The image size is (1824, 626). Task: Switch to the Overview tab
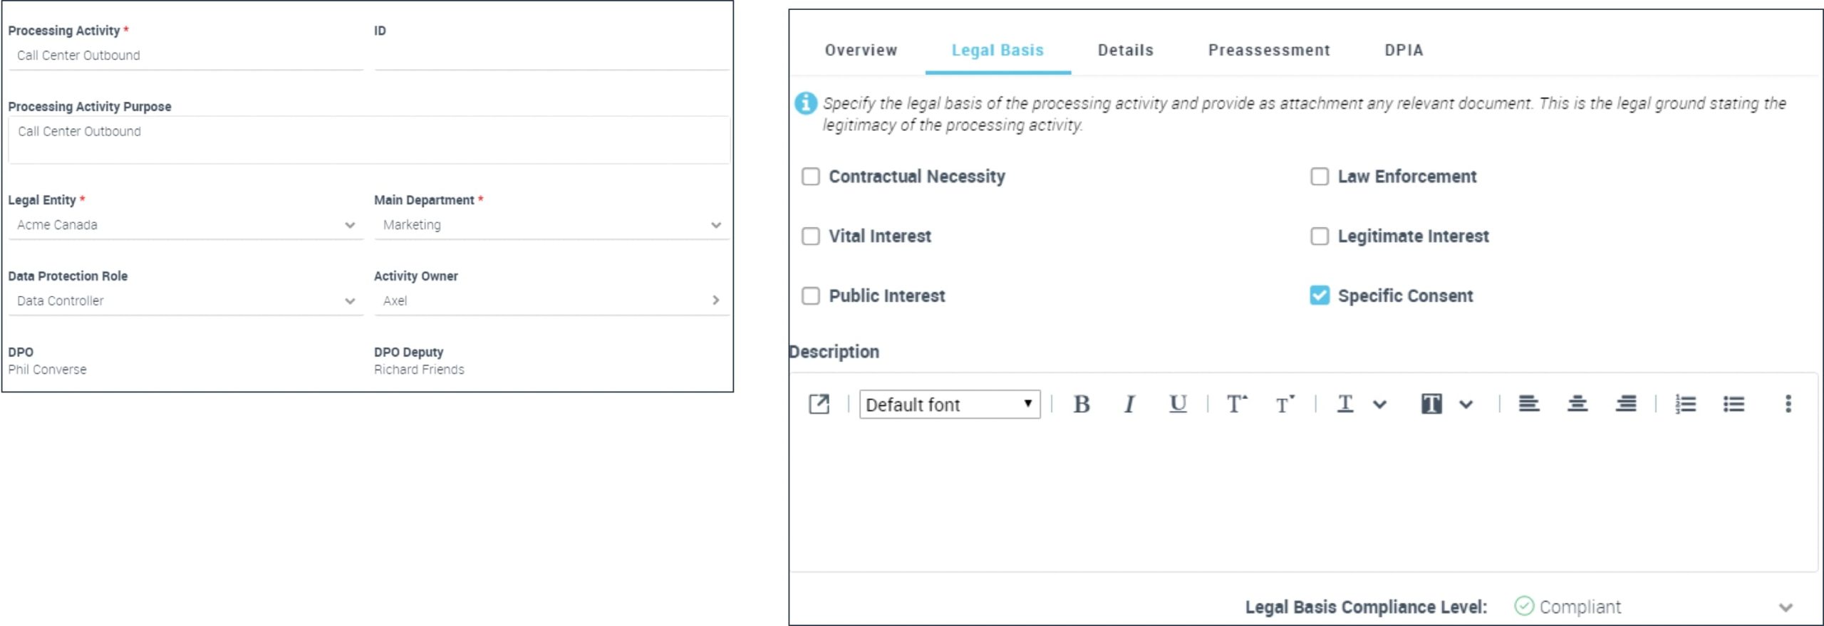click(x=861, y=51)
